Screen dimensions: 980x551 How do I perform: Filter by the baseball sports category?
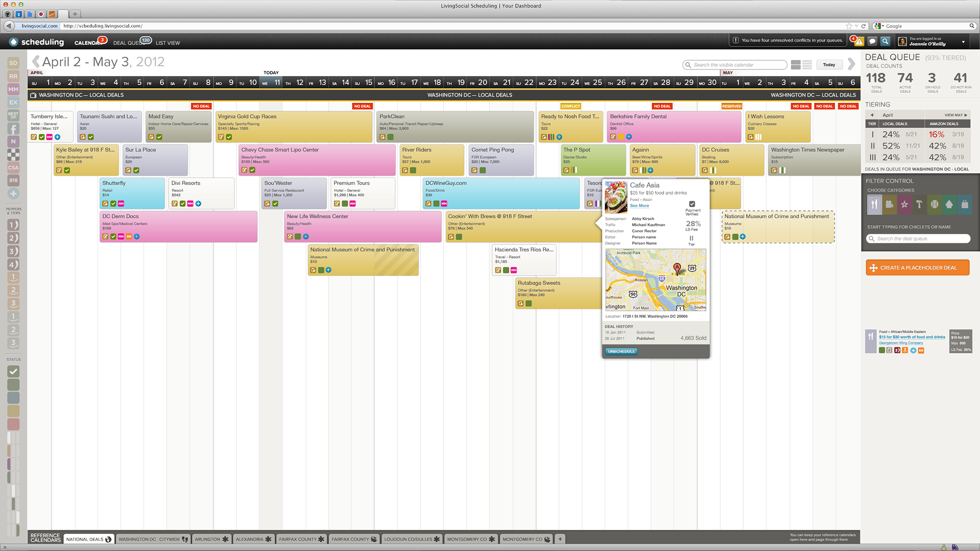tap(935, 205)
